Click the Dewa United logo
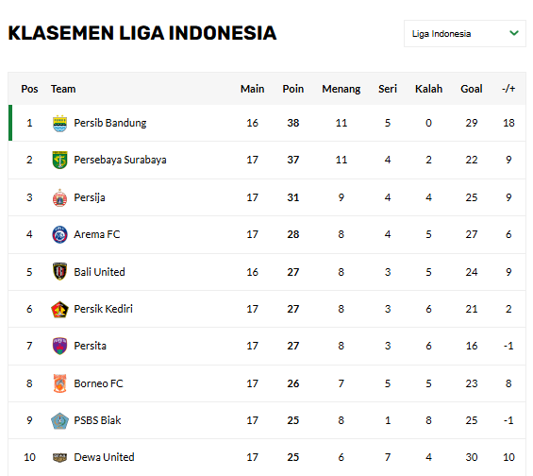The width and height of the screenshot is (533, 476). click(59, 458)
